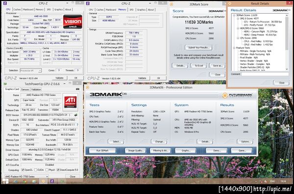The width and height of the screenshot is (294, 194).
Task: Click the GPU-Z screenshot camera icon
Action: 77,89
